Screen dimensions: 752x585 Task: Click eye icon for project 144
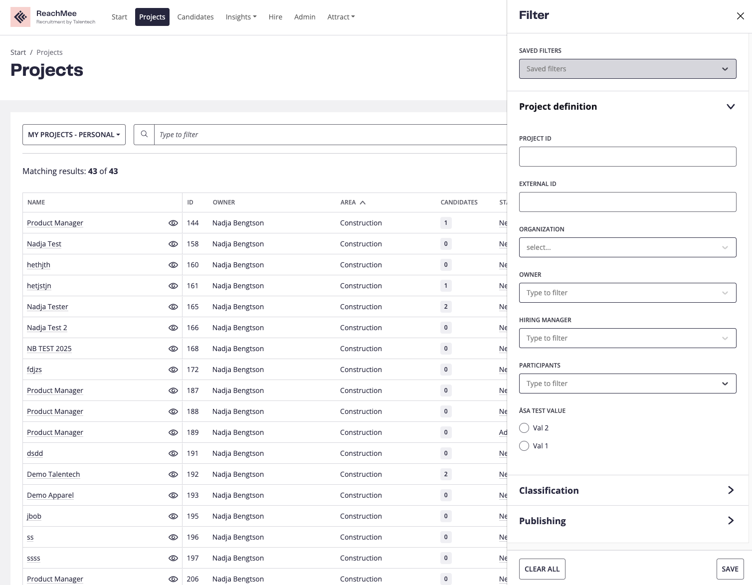pyautogui.click(x=173, y=223)
